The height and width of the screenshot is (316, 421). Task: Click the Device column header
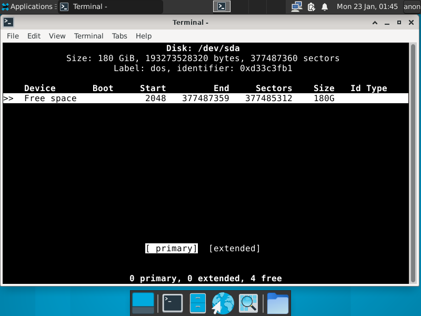click(x=40, y=88)
